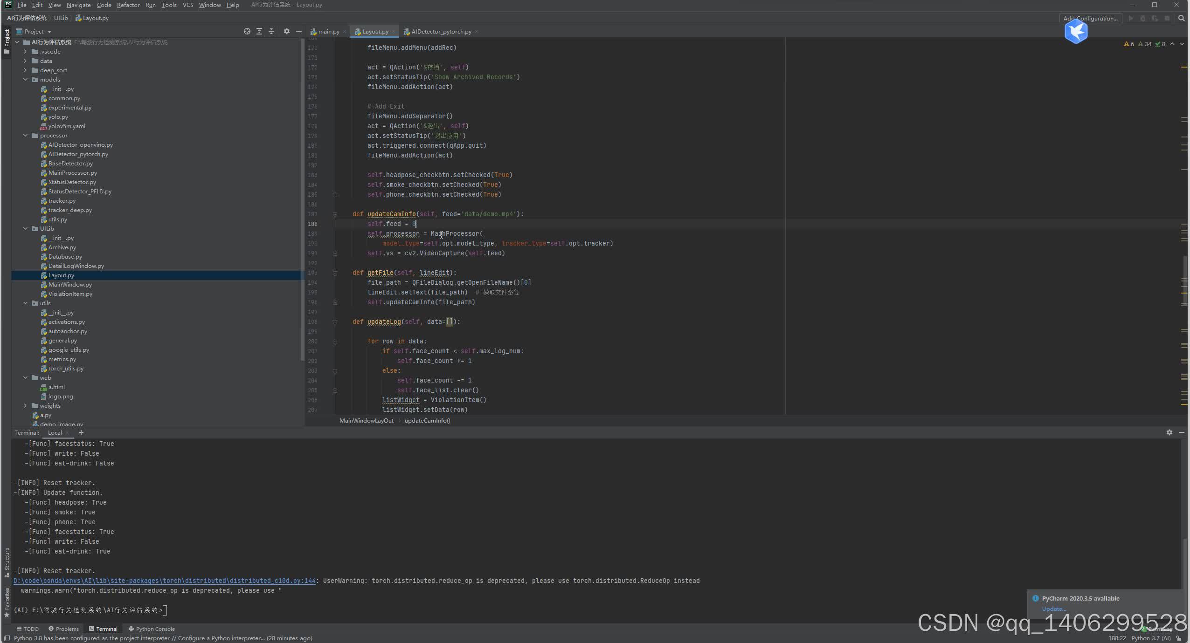Click Search Everywhere magnifier icon
1190x643 pixels.
(x=1181, y=18)
